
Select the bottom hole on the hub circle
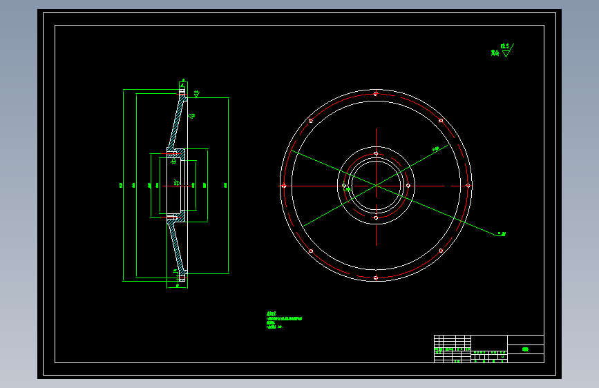[376, 217]
